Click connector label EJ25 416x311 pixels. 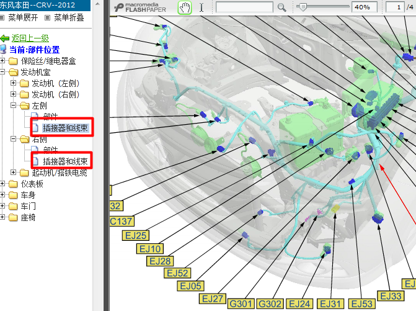pyautogui.click(x=136, y=235)
